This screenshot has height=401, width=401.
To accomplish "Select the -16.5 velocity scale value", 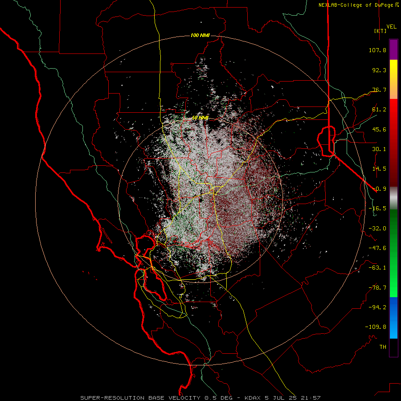I will [377, 209].
